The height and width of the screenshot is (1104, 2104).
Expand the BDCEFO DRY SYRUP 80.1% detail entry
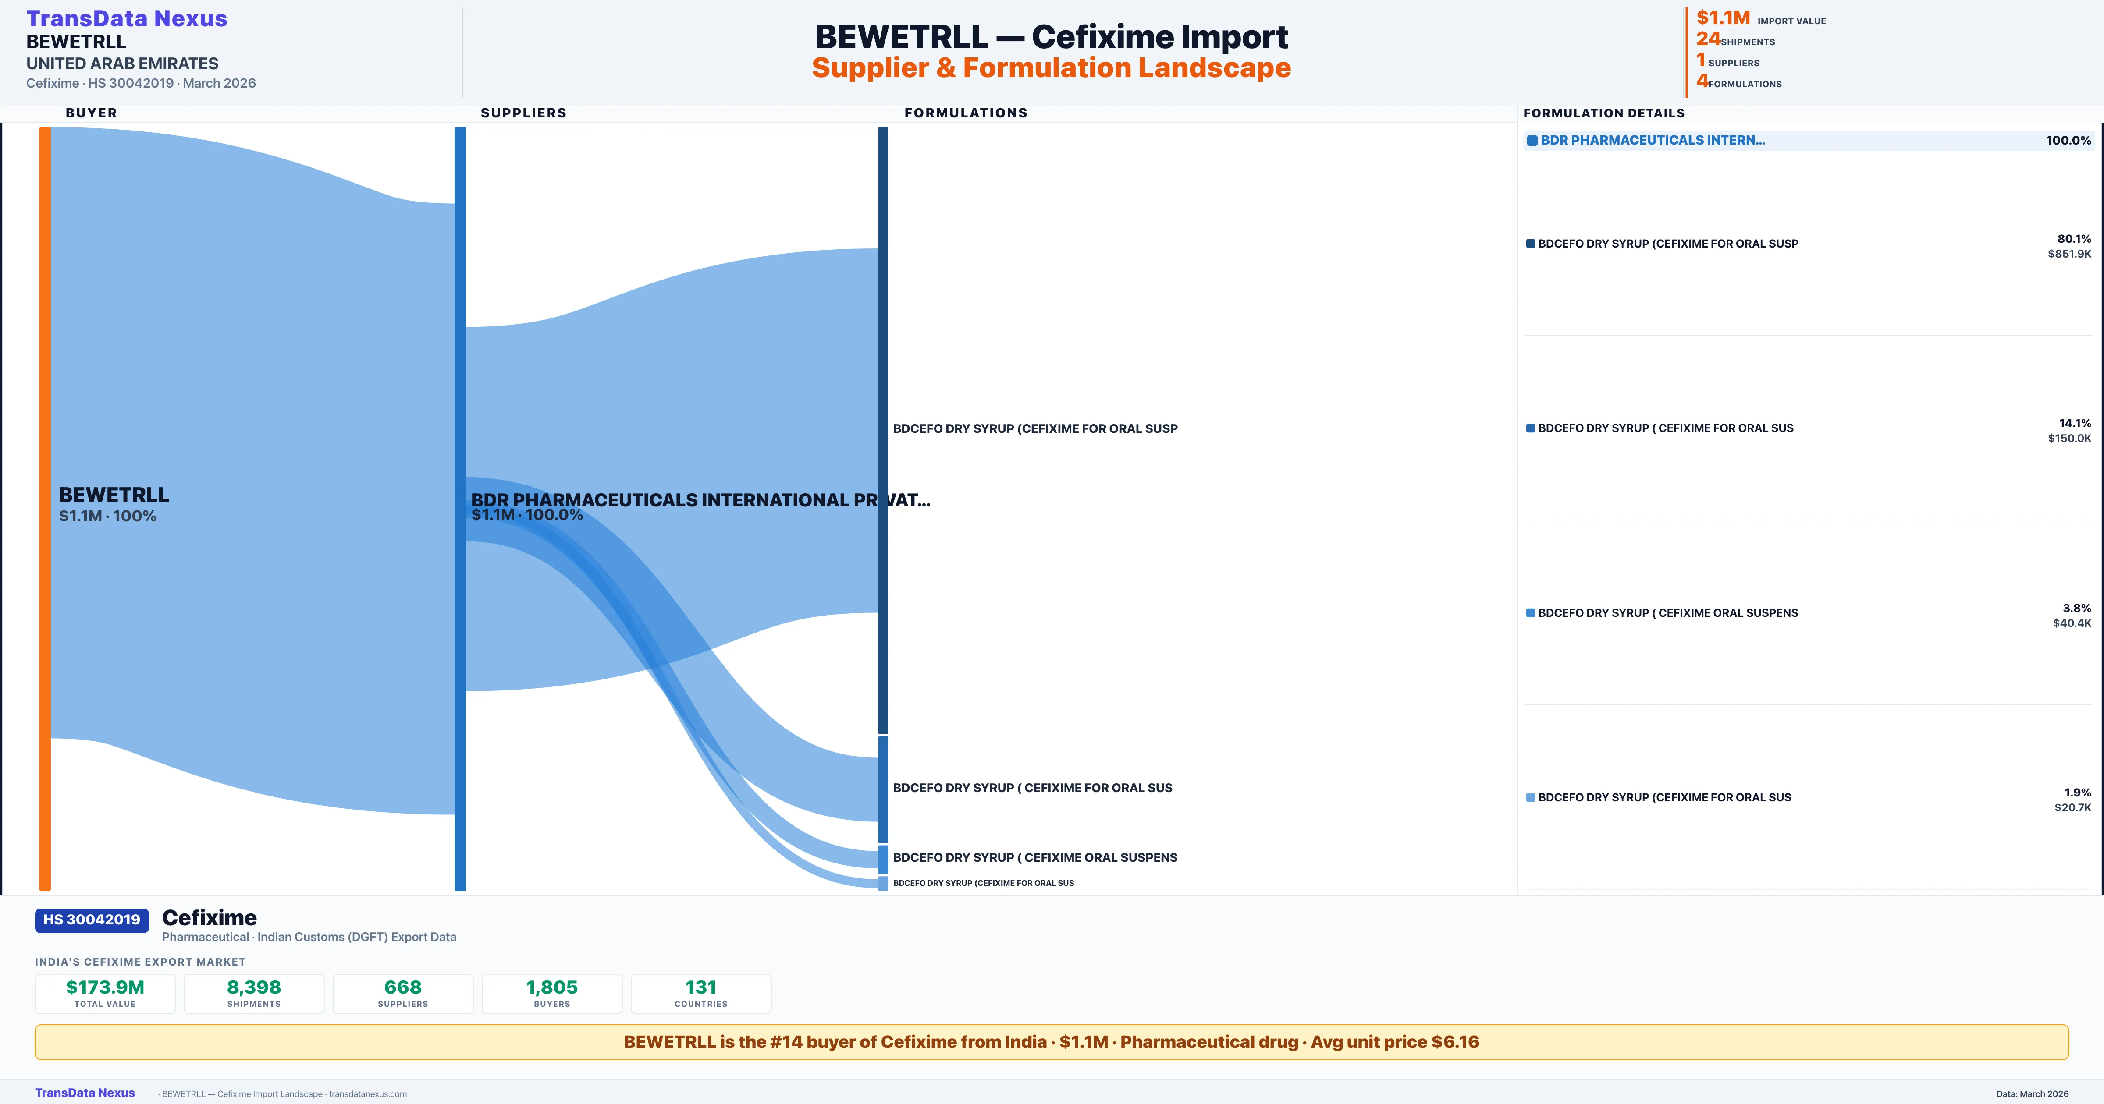[1666, 243]
